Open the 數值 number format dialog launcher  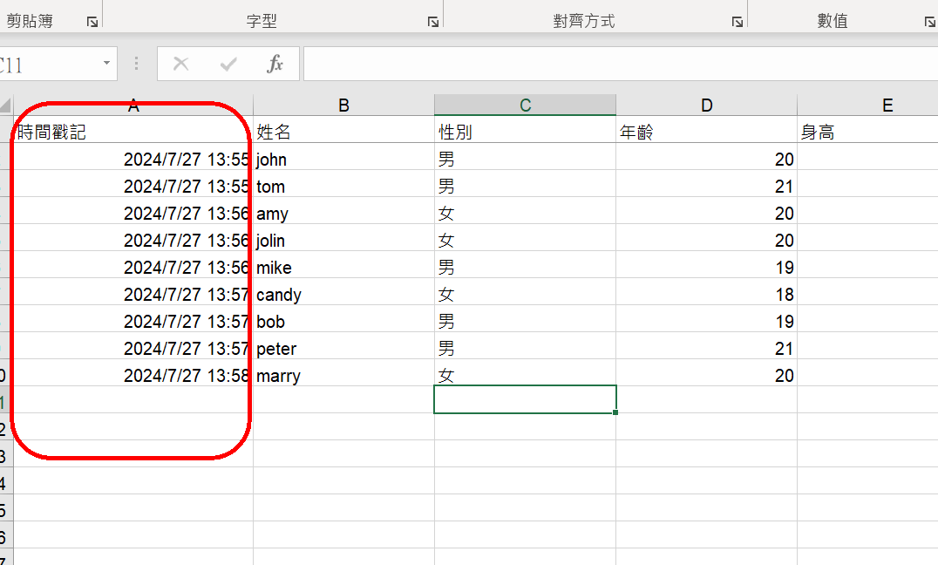tap(929, 22)
